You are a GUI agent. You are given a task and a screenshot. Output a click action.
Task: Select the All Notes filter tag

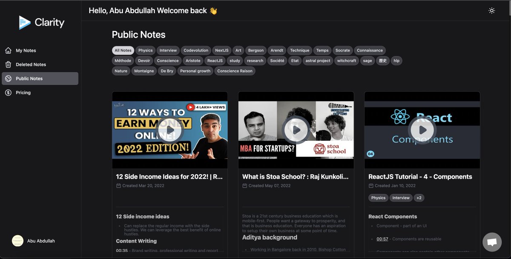(123, 50)
